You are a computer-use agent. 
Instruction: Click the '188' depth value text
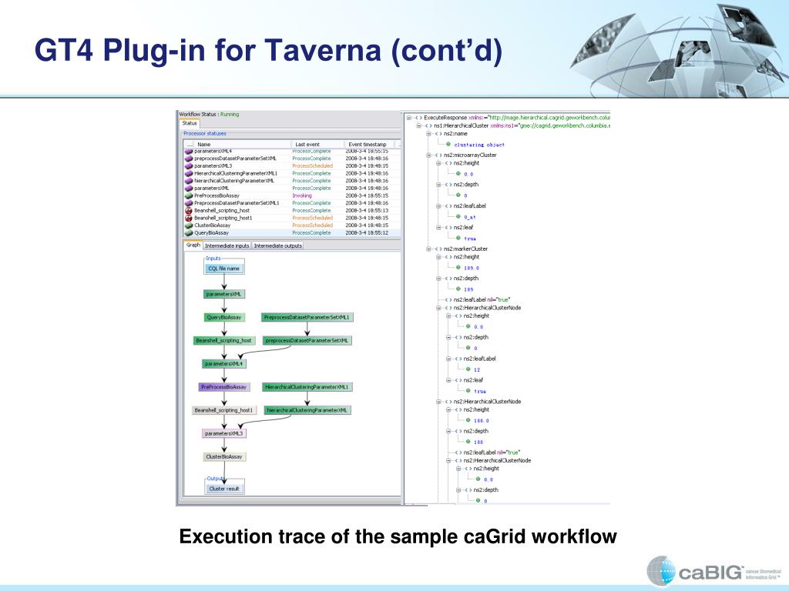tap(478, 442)
